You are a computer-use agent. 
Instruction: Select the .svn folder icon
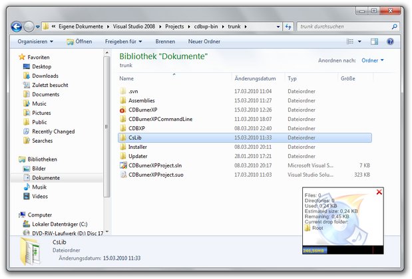point(123,91)
